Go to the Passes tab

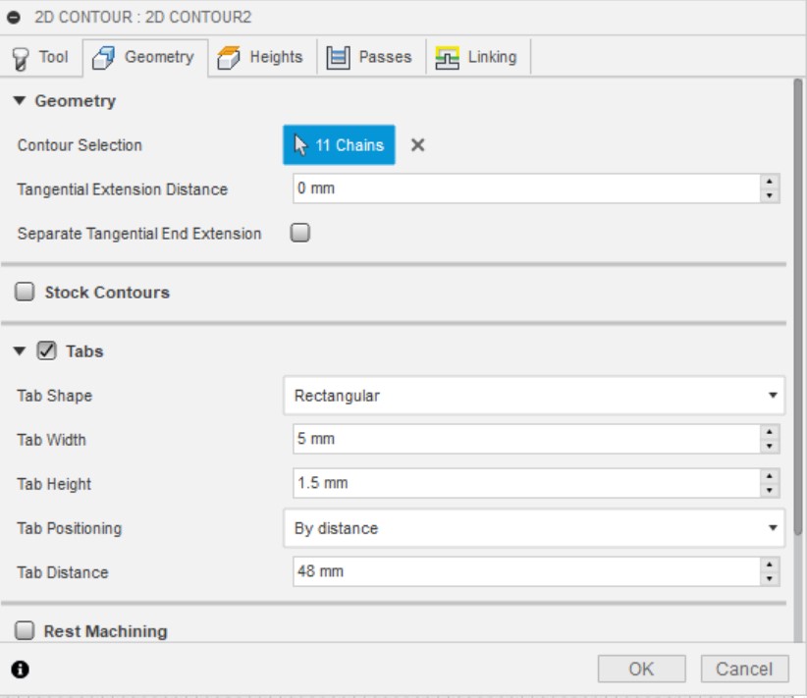(x=370, y=57)
